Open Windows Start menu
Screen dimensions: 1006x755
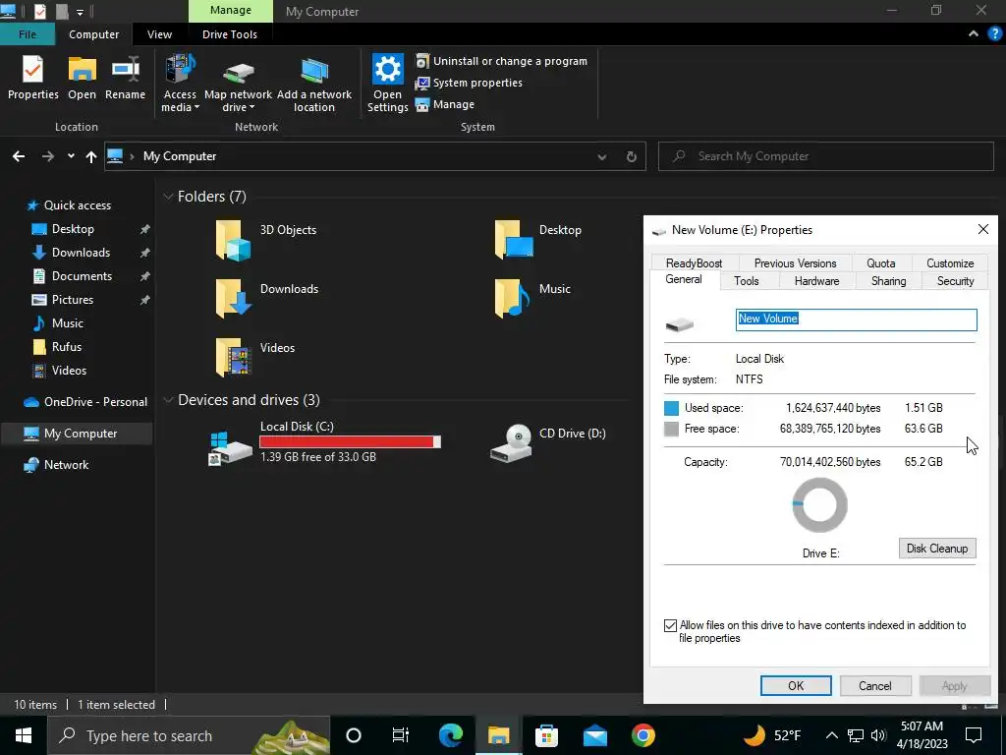[24, 735]
